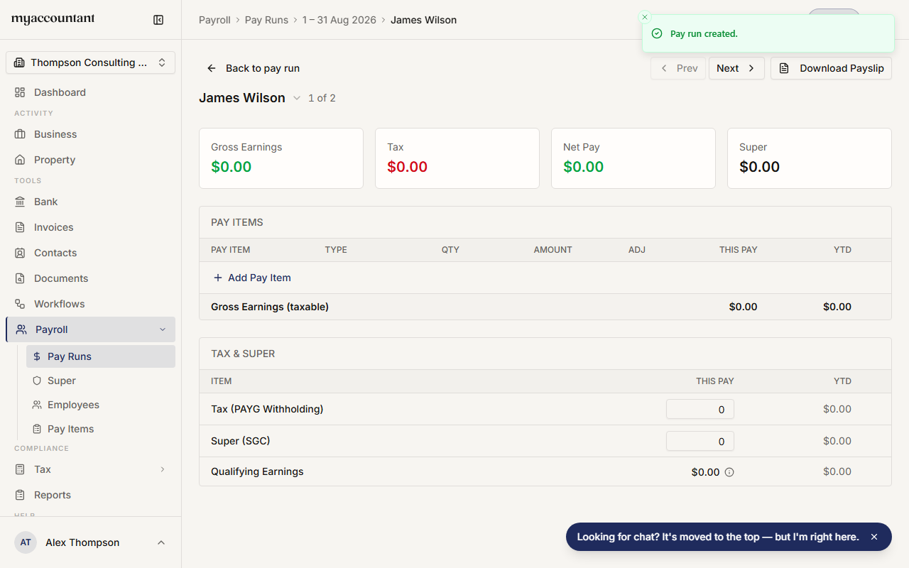Click the Prev employee button
This screenshot has width=909, height=568.
coord(678,68)
